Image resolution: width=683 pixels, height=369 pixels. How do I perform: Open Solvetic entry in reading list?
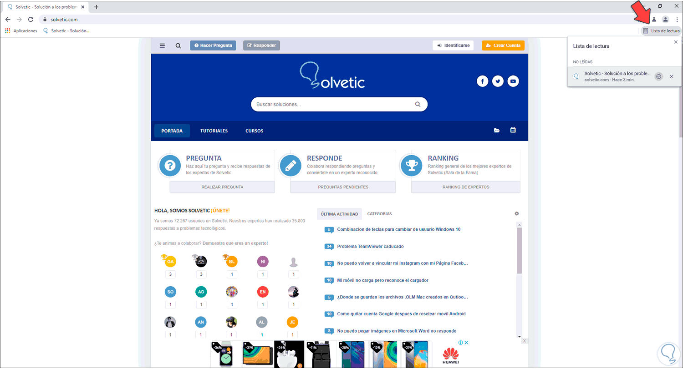coord(624,76)
